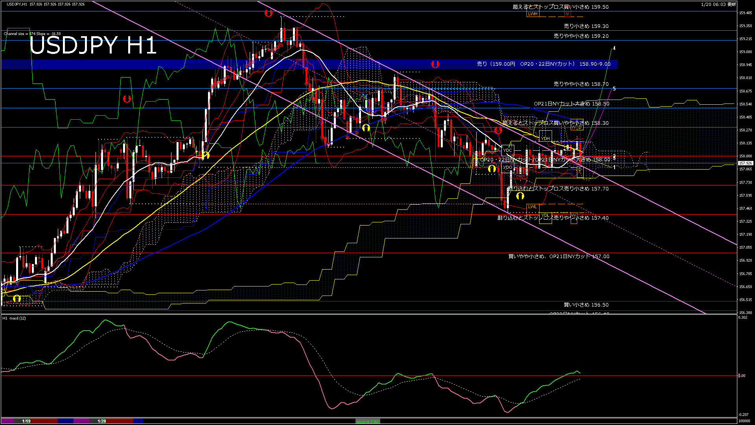Click the yellow up arrow near the LWL label
The image size is (755, 425).
point(520,196)
